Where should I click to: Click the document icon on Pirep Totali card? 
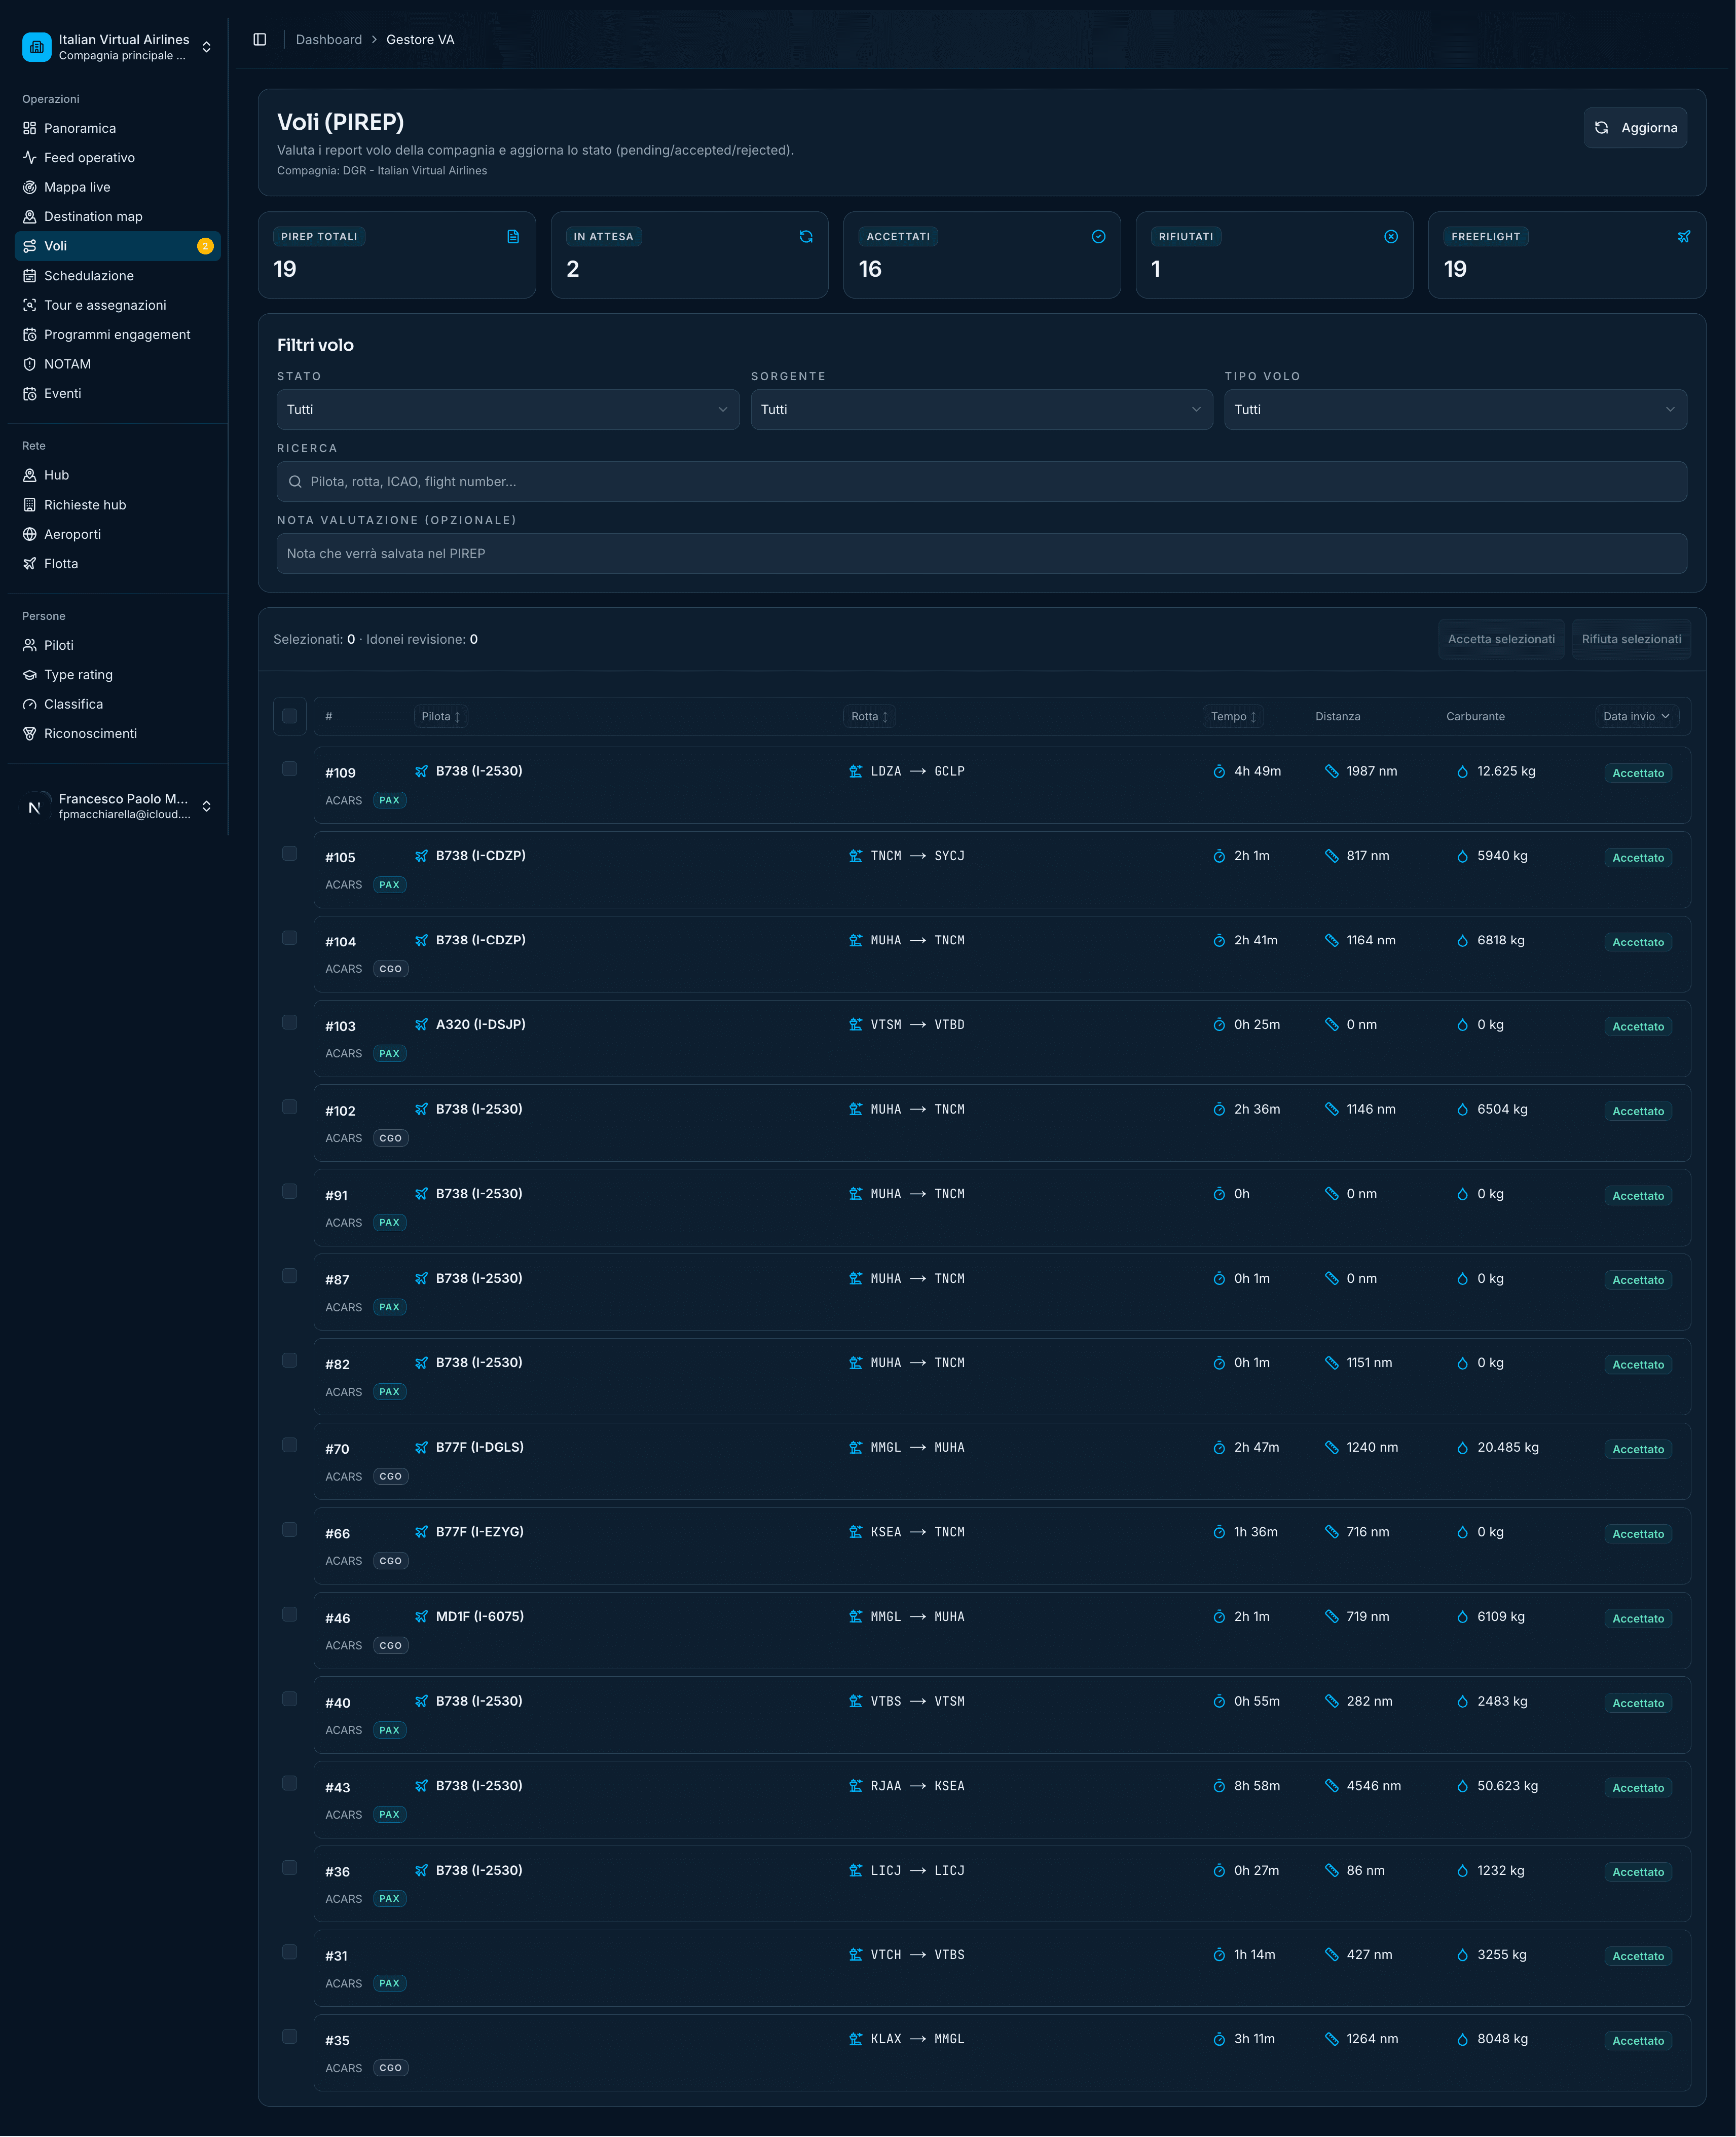(x=513, y=237)
